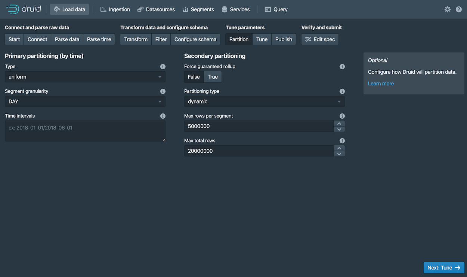Click the Druid logo icon

(13, 9)
